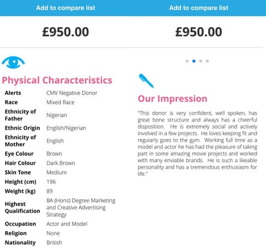Click the left £950.00 price
The width and height of the screenshot is (266, 251).
(x=65, y=32)
